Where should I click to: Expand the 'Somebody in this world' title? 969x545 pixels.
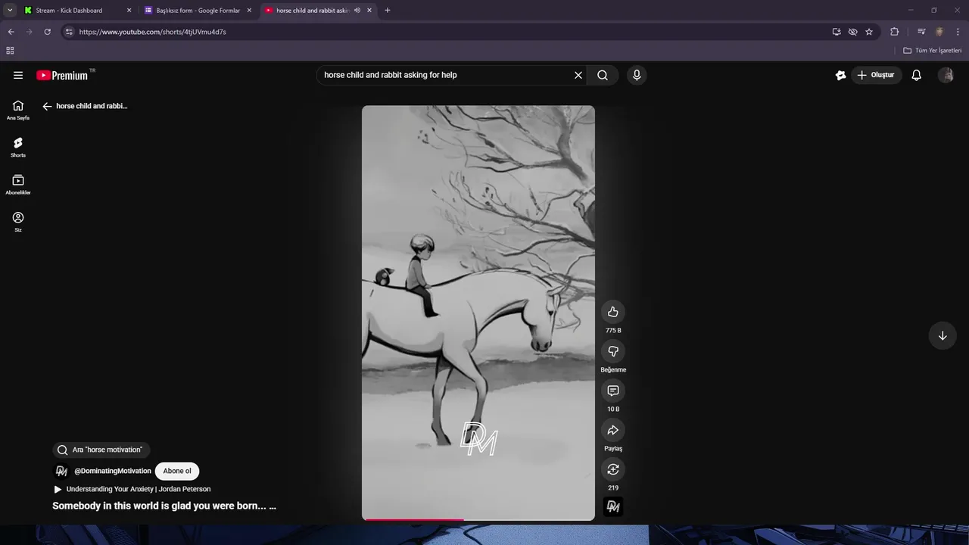pos(164,506)
